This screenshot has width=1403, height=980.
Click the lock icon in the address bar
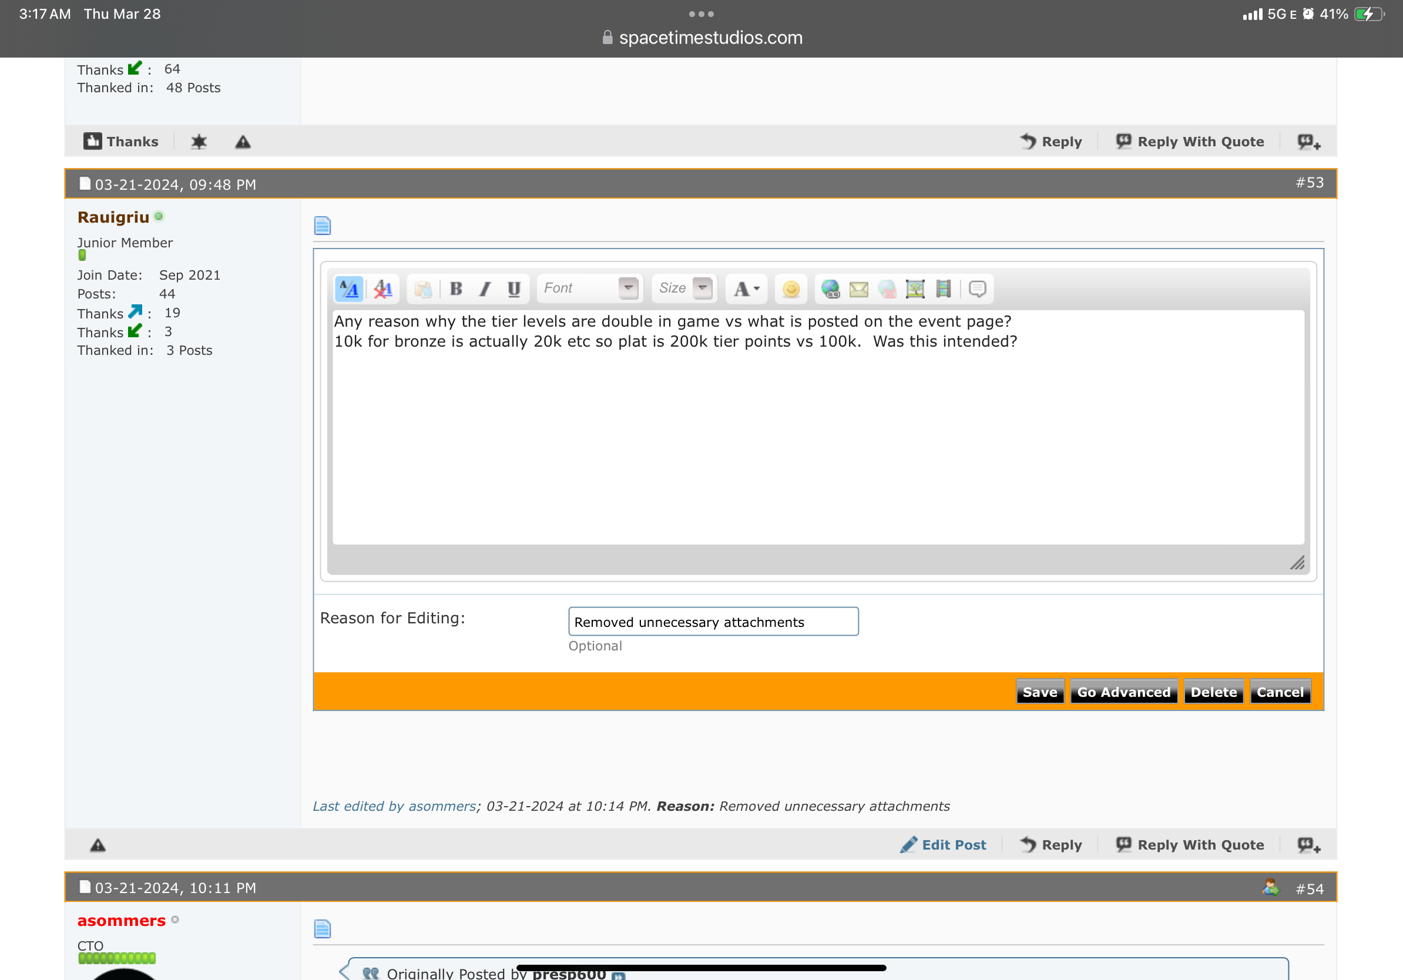pyautogui.click(x=607, y=37)
